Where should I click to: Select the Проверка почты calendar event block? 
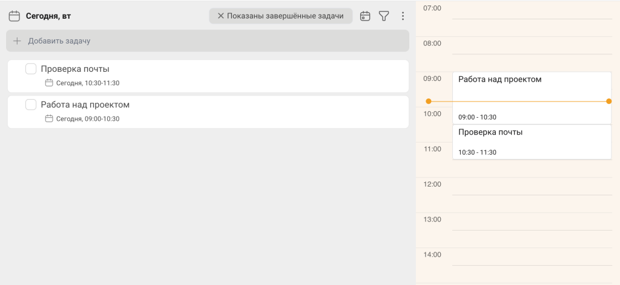[x=532, y=142]
